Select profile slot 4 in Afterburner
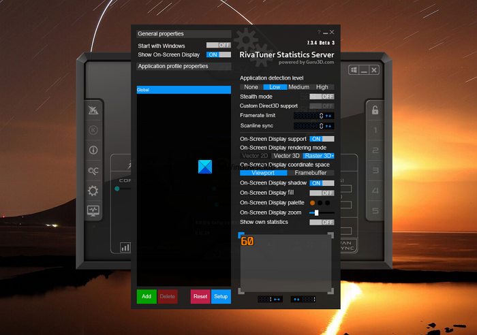 [375, 191]
